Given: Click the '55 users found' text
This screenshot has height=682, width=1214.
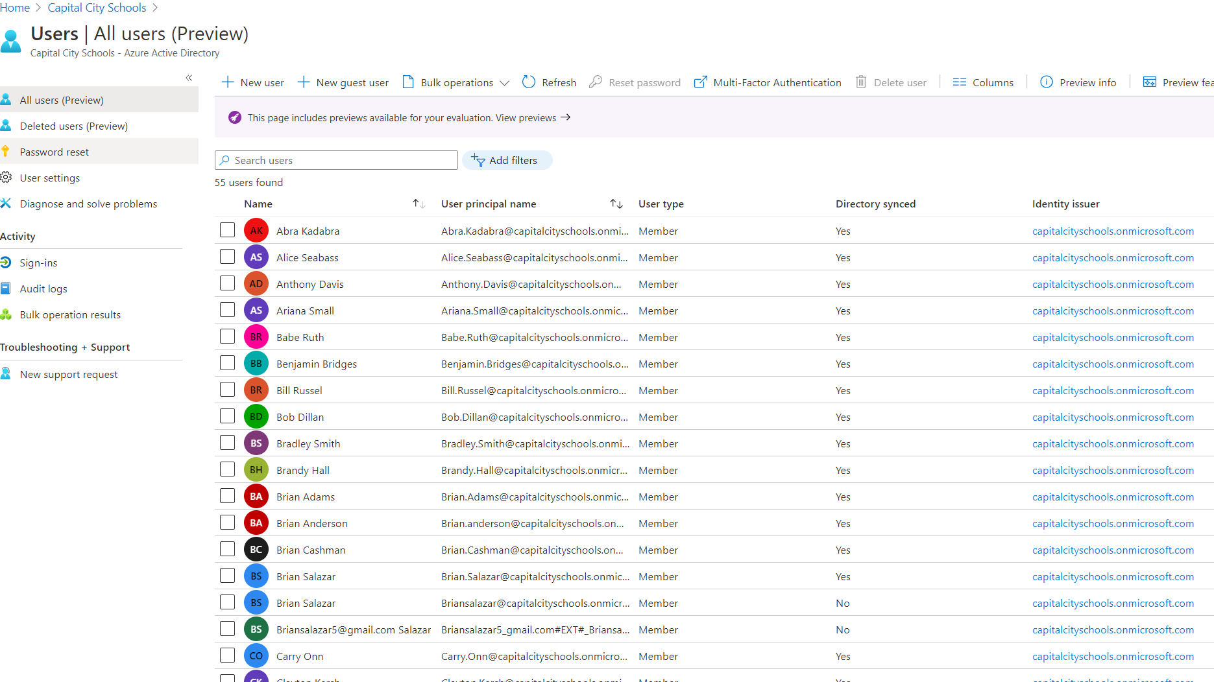Looking at the screenshot, I should pos(249,182).
